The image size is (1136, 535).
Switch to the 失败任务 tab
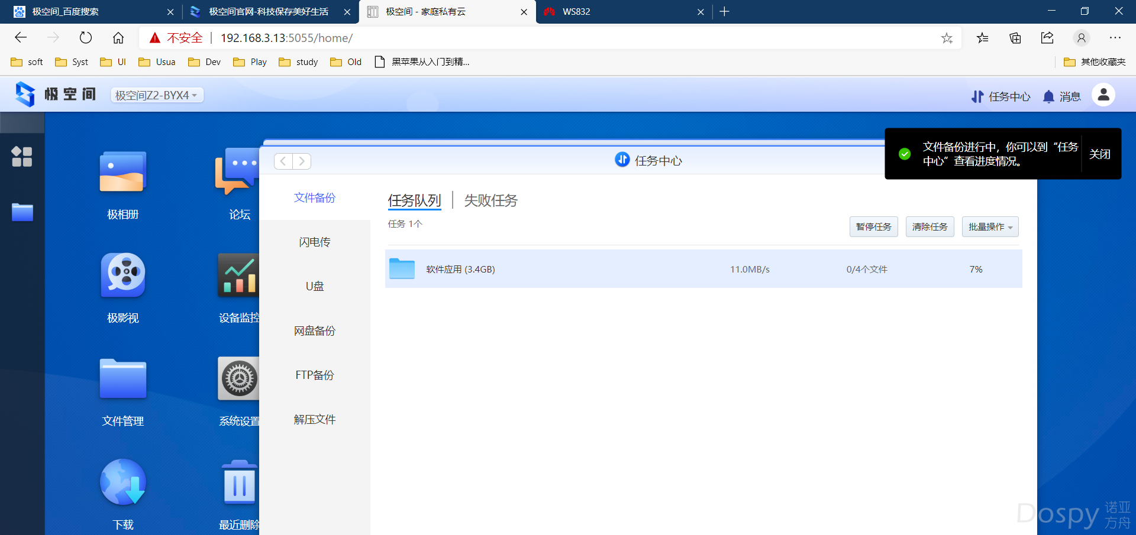pos(490,200)
